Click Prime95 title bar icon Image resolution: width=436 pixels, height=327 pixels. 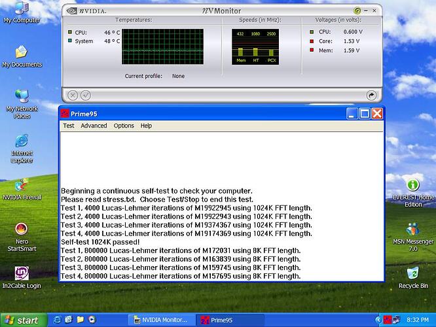pos(65,114)
